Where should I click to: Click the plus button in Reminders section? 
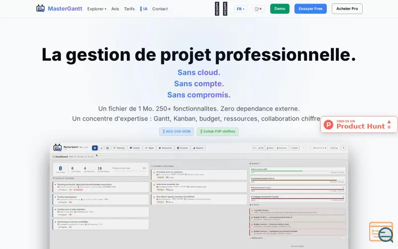(x=344, y=238)
